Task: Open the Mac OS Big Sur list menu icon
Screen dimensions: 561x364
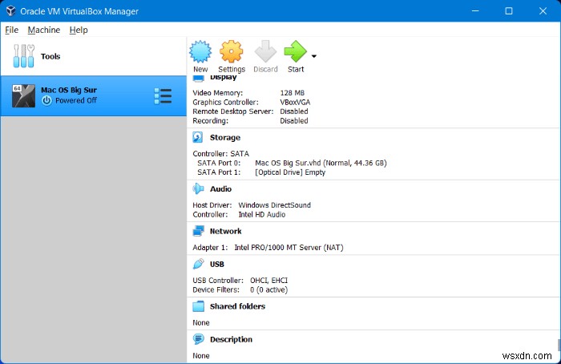Action: [x=163, y=96]
